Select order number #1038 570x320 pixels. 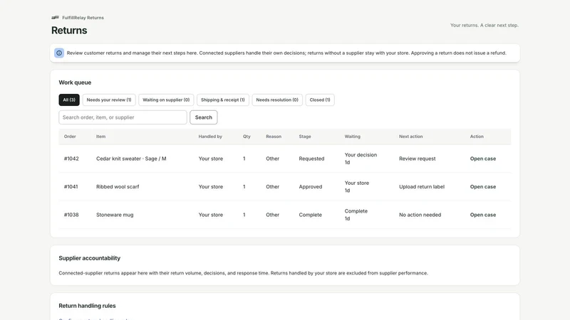(71, 215)
